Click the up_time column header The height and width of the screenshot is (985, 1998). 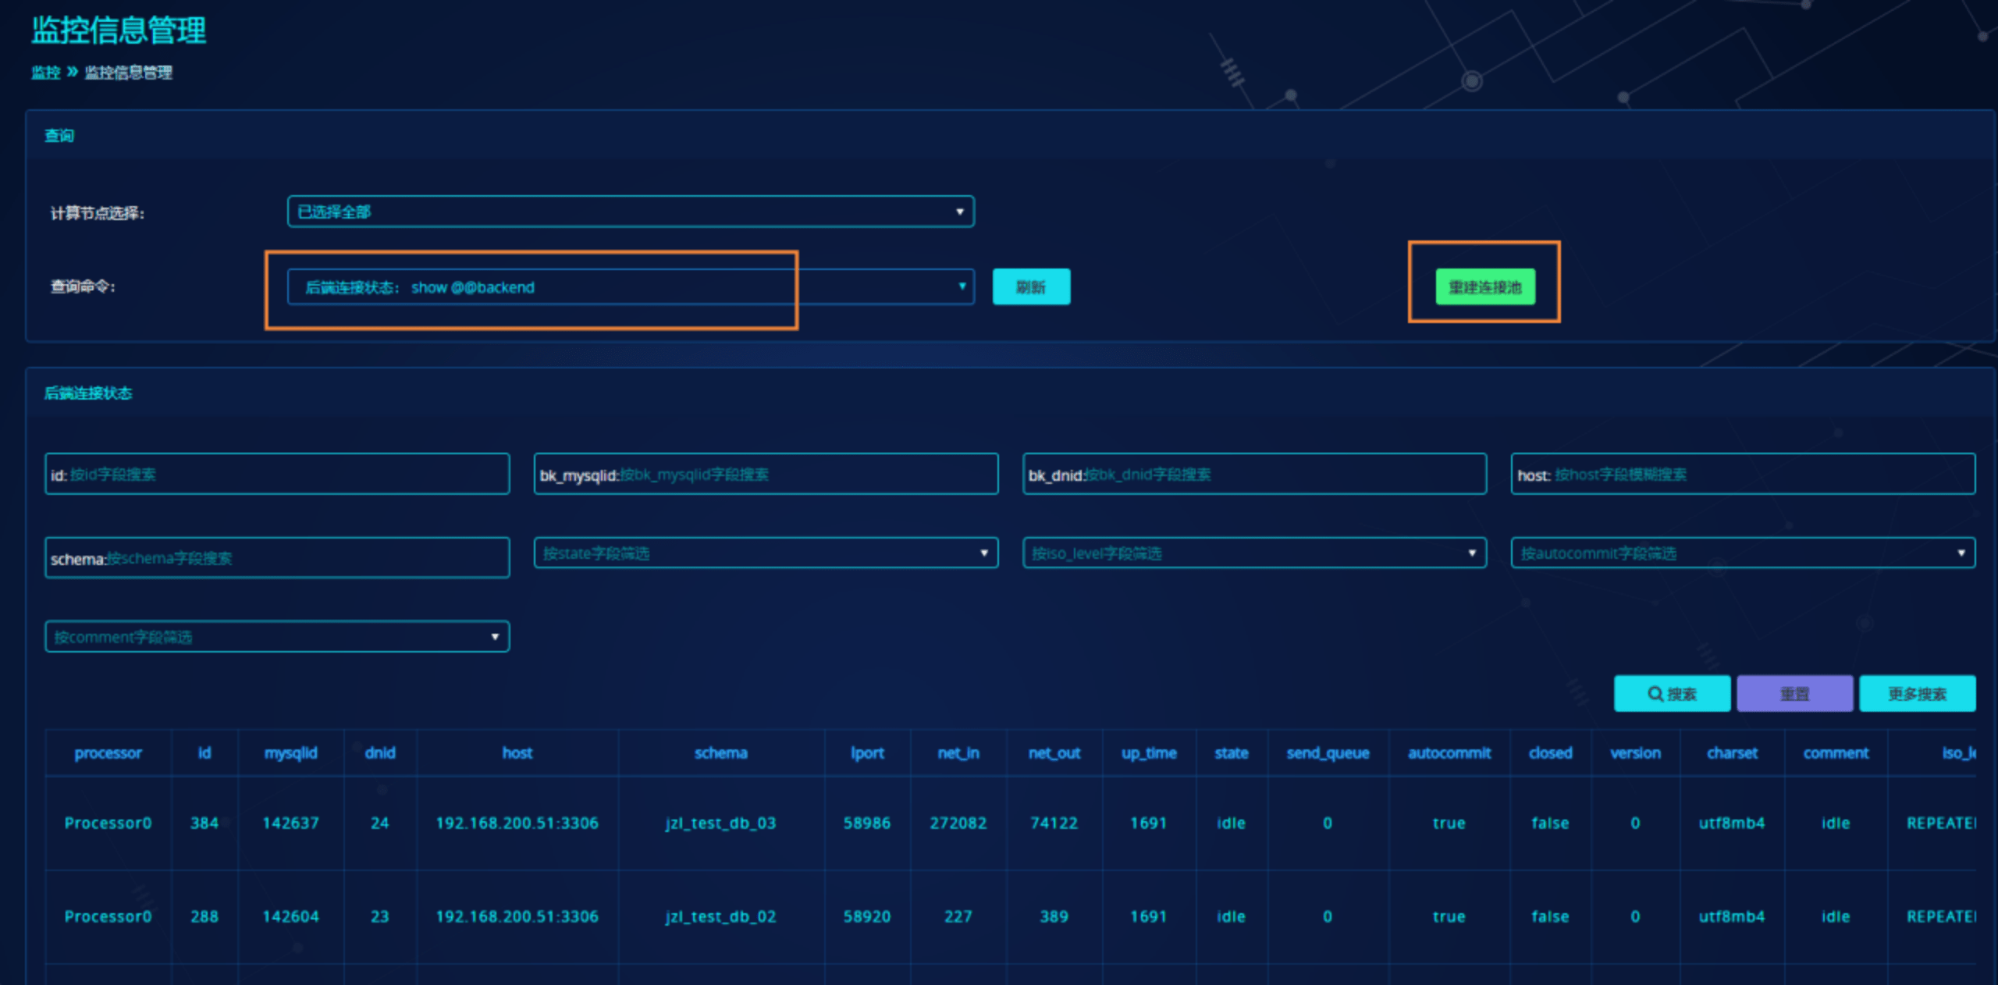tap(1148, 752)
